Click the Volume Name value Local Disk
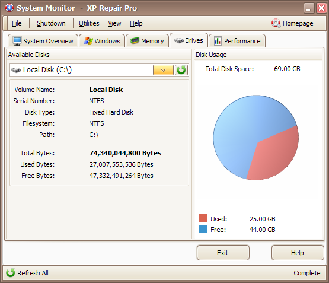 (106, 90)
